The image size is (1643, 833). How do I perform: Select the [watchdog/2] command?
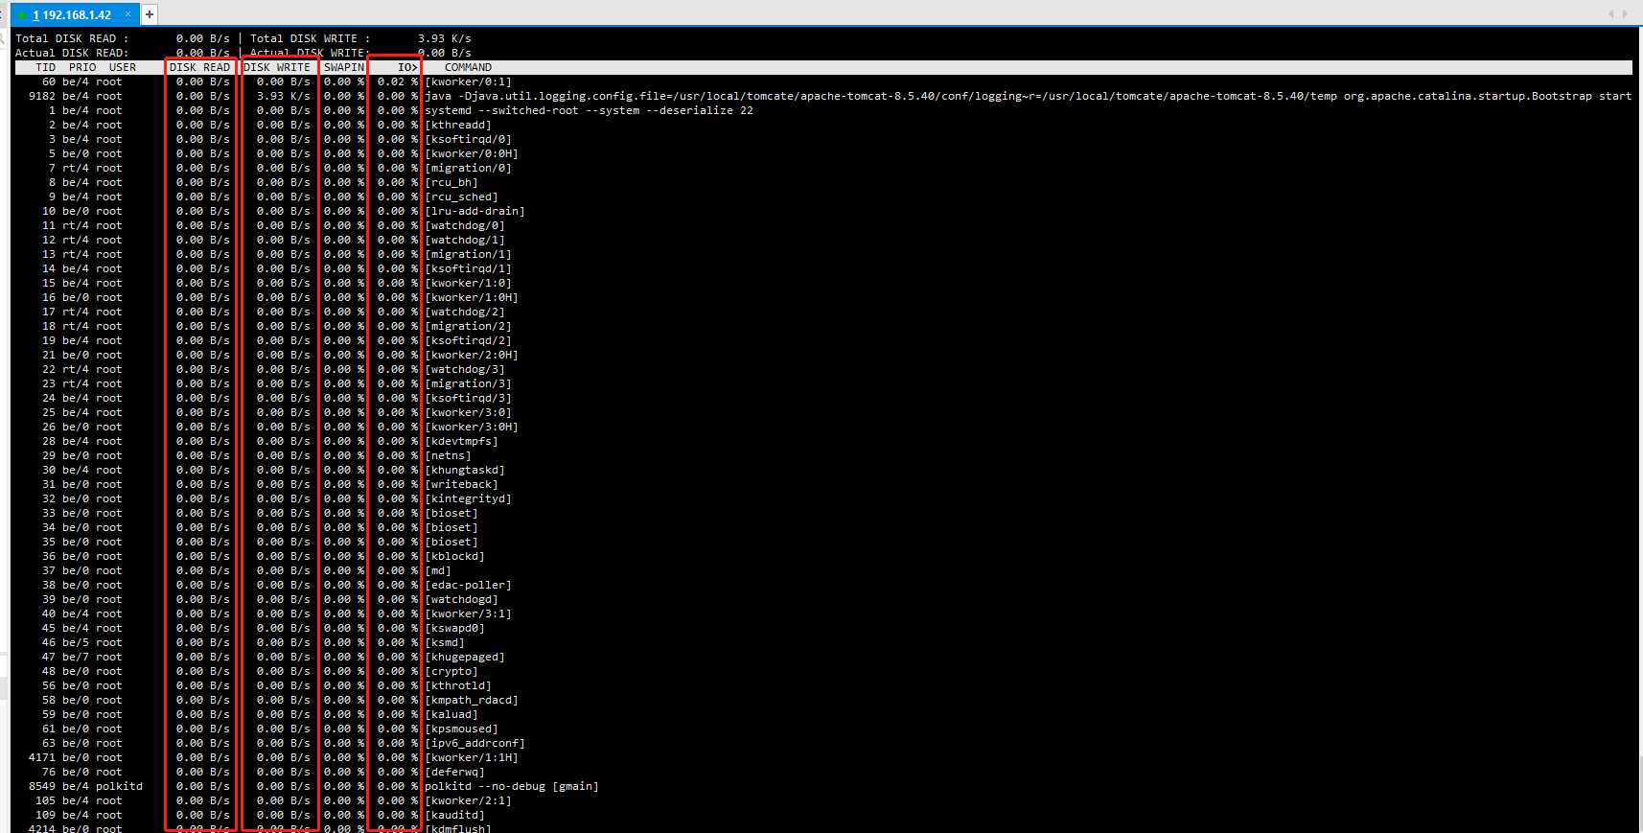coord(465,312)
